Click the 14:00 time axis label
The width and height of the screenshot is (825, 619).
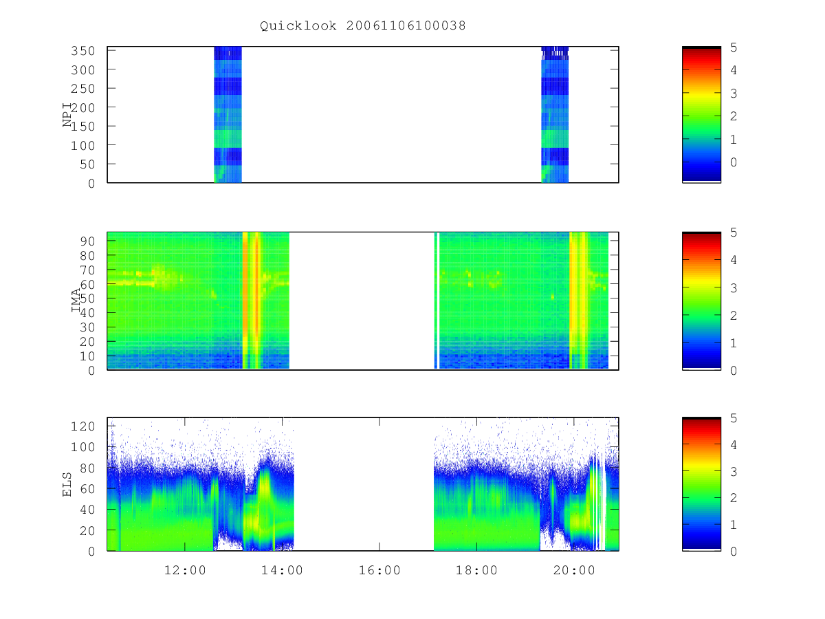283,569
